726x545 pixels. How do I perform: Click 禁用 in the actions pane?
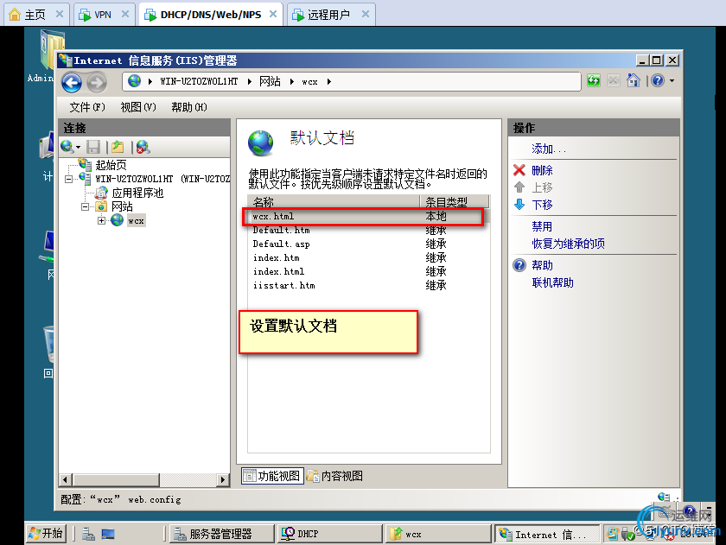[542, 226]
